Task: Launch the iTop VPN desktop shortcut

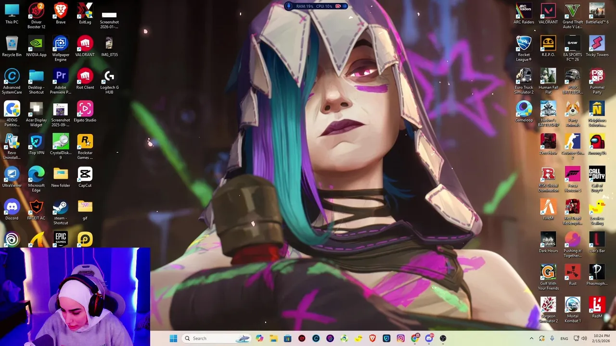Action: pos(36,144)
